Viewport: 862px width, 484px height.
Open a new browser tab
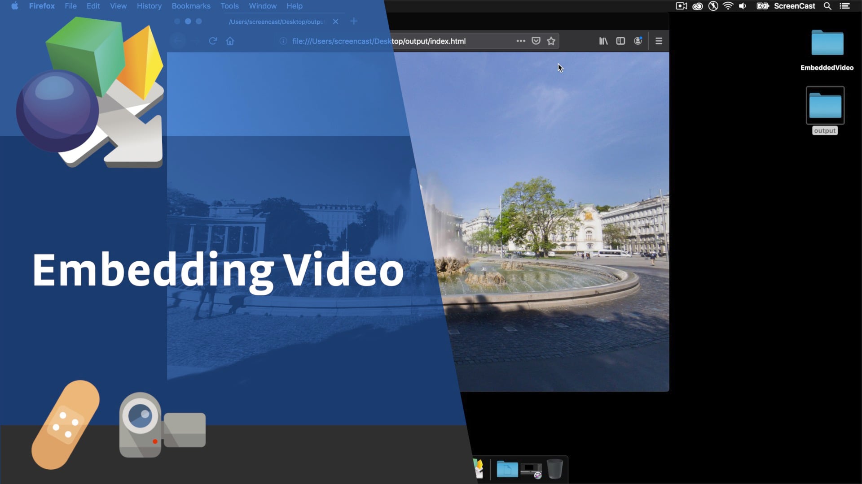click(354, 21)
